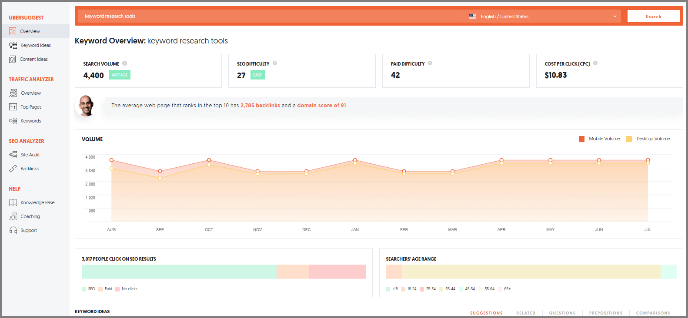Click the Search Volume help icon
Viewport: 688px width, 318px height.
coord(125,63)
